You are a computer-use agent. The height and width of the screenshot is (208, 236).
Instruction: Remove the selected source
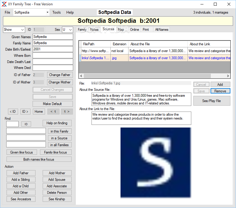coord(220,91)
